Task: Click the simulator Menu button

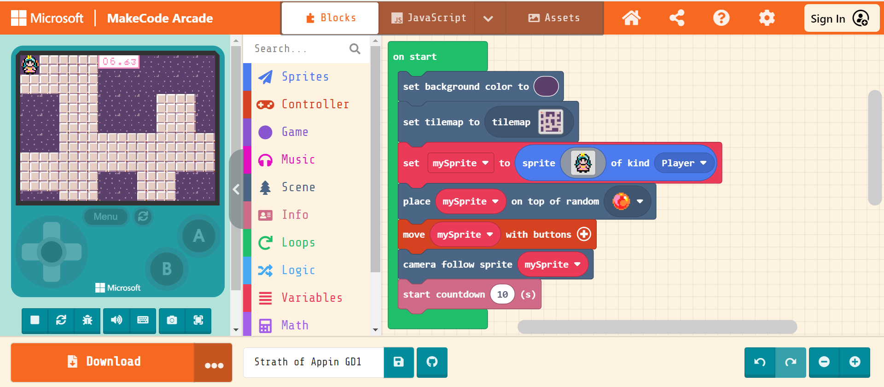Action: coord(105,217)
